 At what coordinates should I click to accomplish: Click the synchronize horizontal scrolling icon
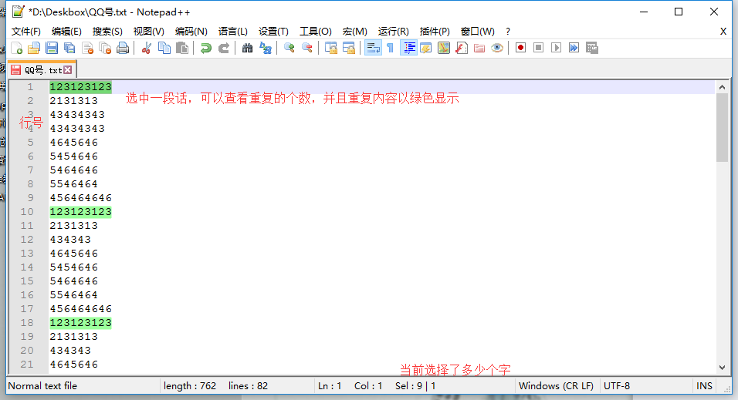[x=349, y=48]
